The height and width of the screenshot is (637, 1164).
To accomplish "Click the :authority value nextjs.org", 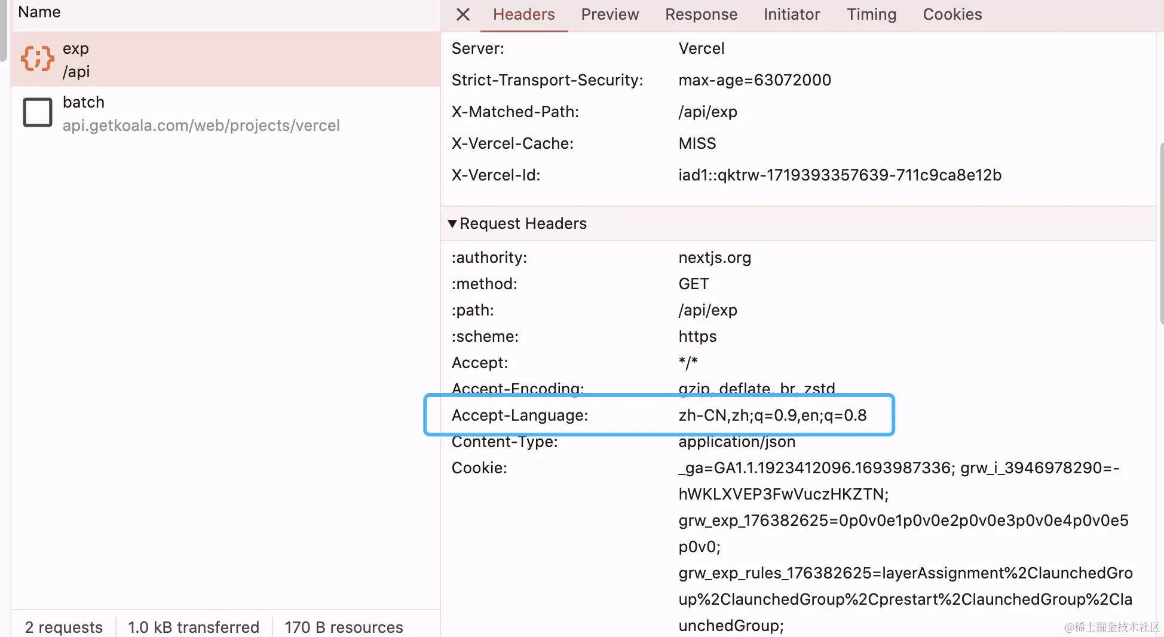I will click(x=715, y=258).
